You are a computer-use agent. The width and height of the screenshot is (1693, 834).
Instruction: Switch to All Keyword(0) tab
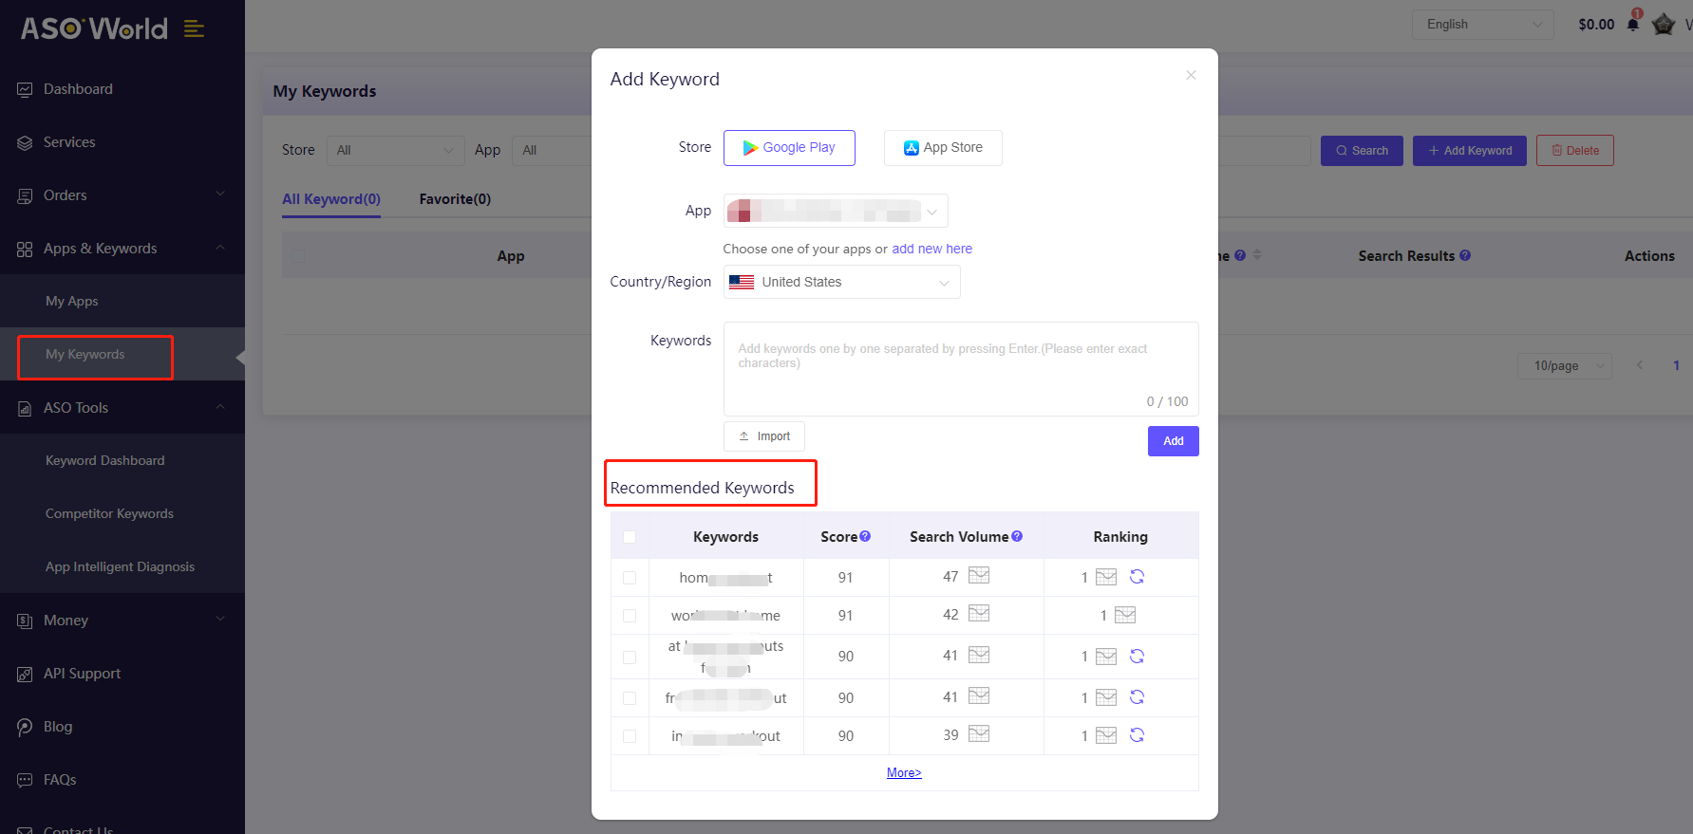pos(331,199)
